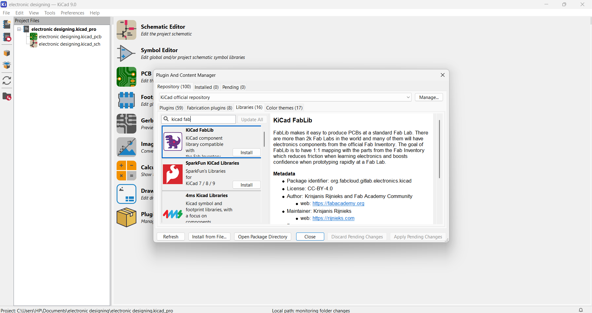Click the Manage... repository button
Viewport: 592px width, 313px height.
tap(429, 97)
